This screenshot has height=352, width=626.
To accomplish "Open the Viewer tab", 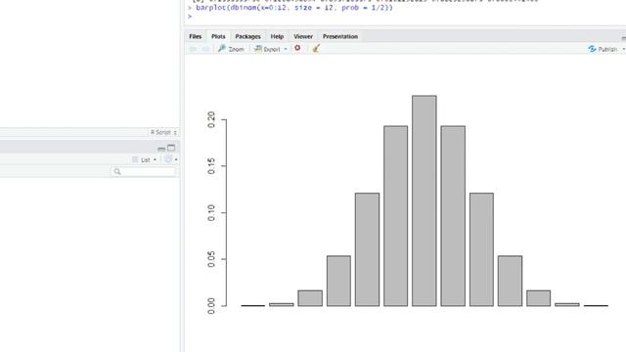I will pyautogui.click(x=303, y=36).
